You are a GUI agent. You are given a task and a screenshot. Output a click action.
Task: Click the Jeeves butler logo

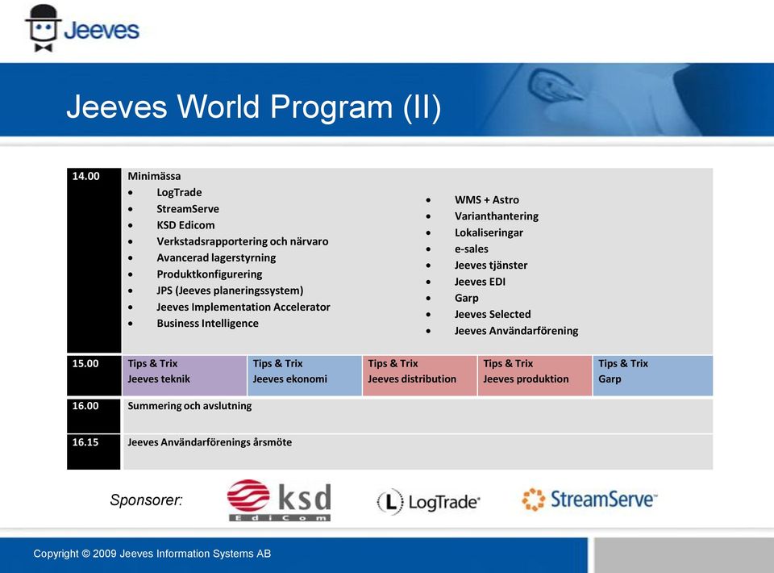point(82,28)
